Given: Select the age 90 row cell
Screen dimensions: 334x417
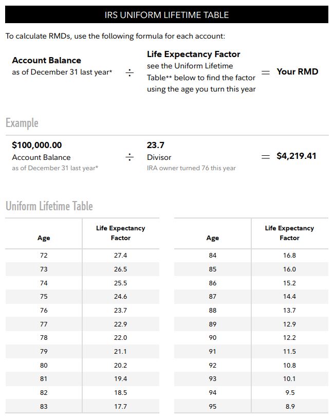Looking at the screenshot, I should coord(212,338).
